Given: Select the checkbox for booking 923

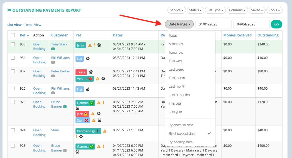Looking at the screenshot, I should click(13, 146).
